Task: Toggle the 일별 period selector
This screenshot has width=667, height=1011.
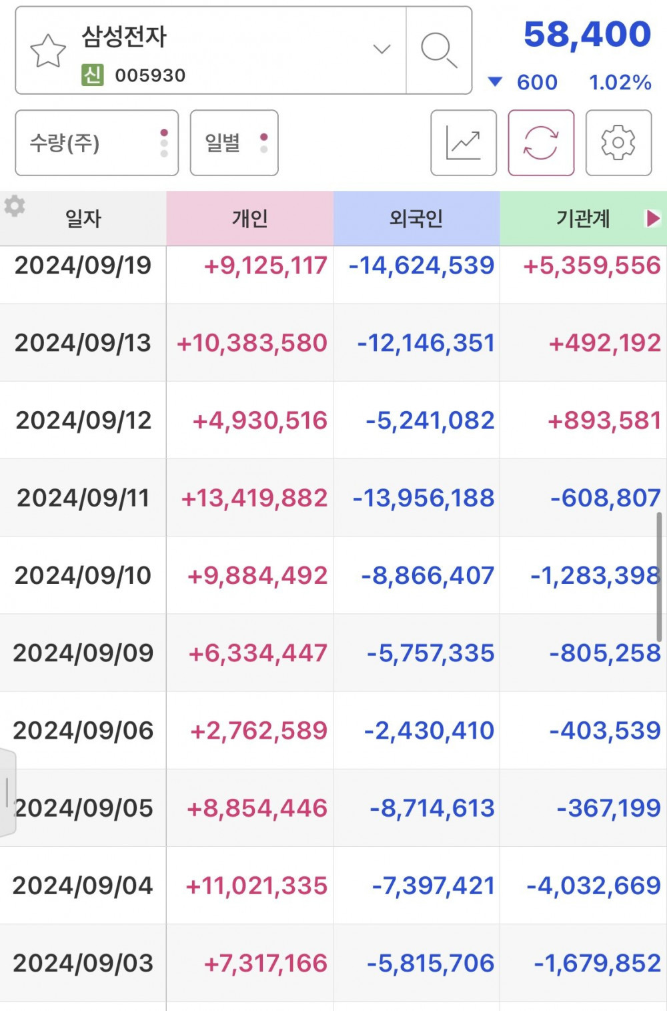Action: coord(234,143)
